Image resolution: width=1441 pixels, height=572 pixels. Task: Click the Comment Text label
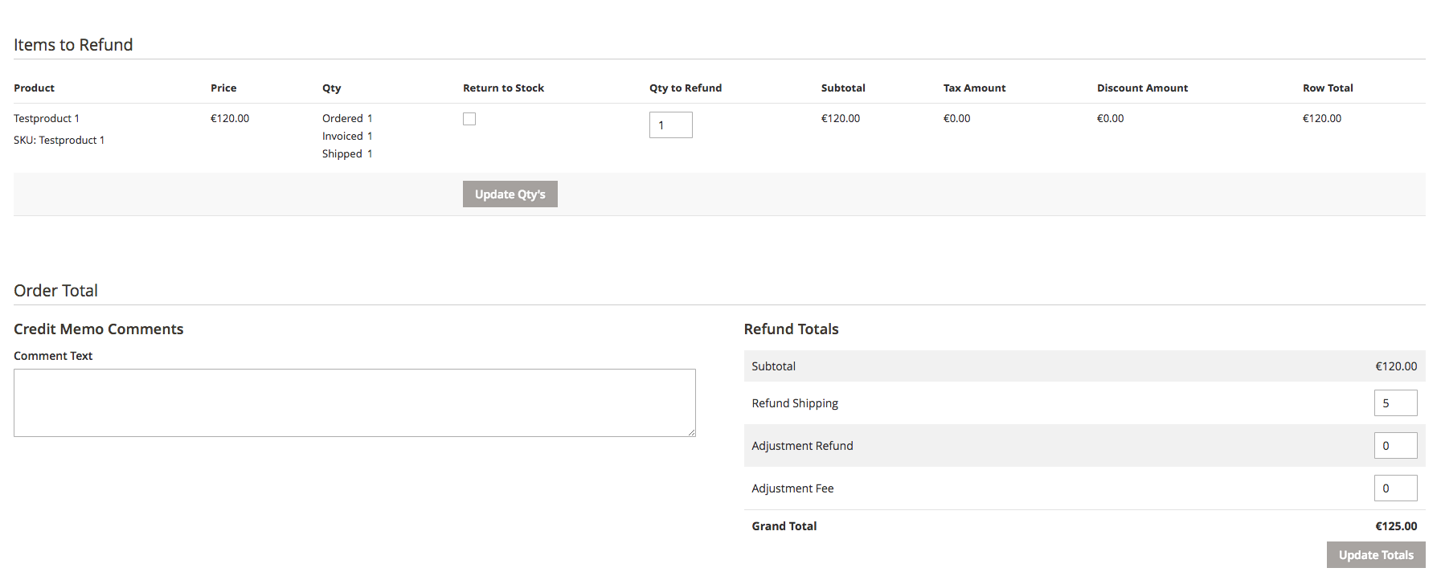[53, 356]
